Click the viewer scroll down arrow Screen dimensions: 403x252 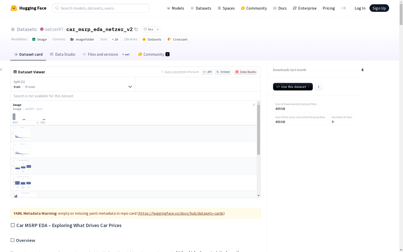pos(258,196)
